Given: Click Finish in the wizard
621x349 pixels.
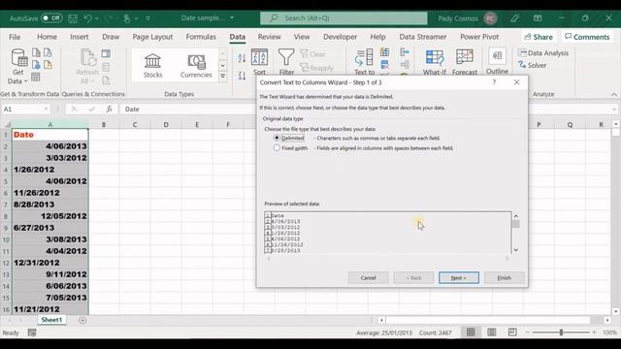Looking at the screenshot, I should coord(505,278).
